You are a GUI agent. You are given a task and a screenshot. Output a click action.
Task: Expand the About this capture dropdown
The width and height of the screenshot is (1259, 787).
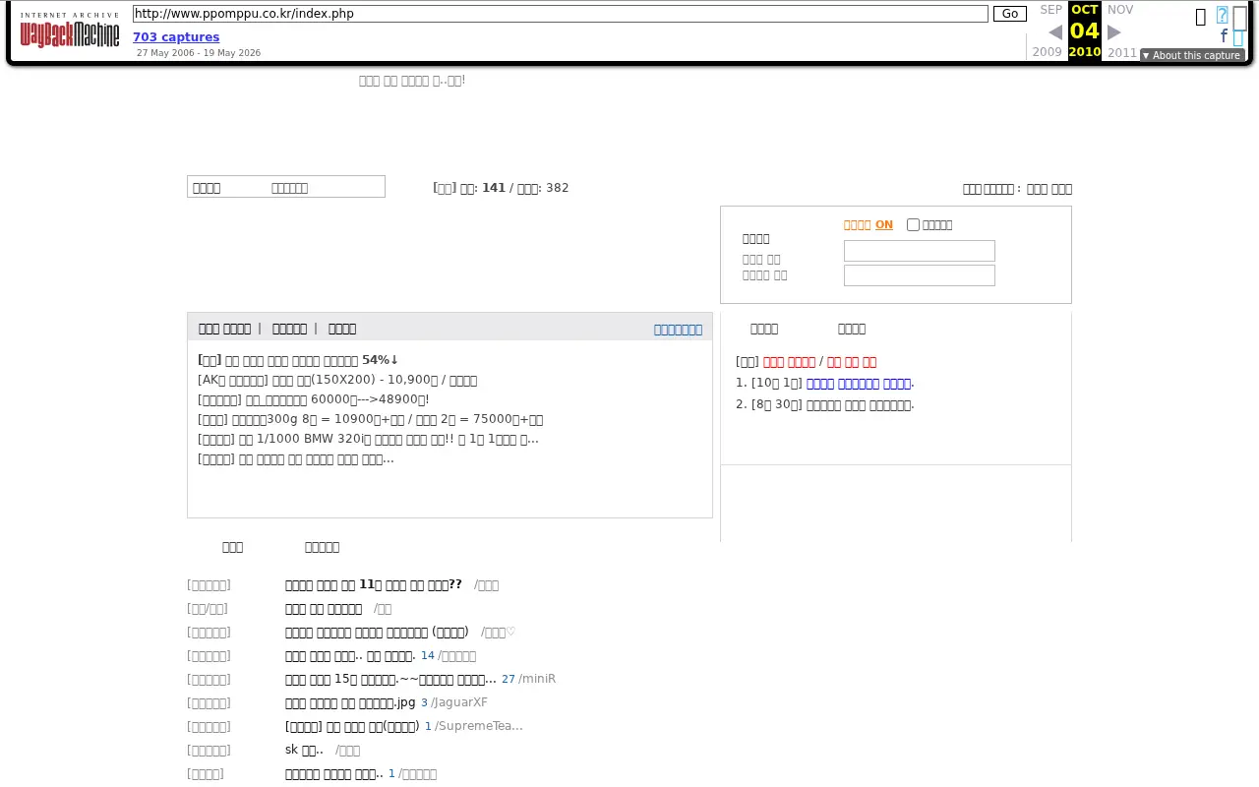[1191, 55]
